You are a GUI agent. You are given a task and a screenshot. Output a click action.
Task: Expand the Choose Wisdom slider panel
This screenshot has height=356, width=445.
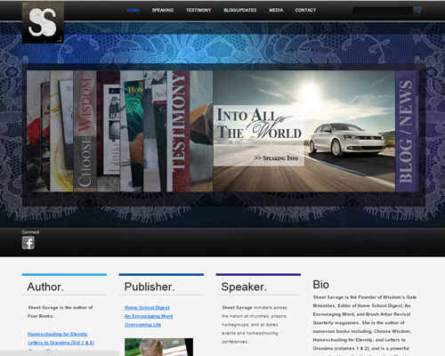pos(85,131)
